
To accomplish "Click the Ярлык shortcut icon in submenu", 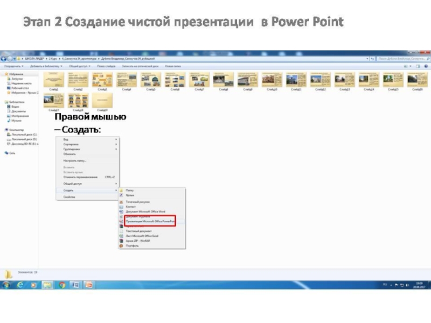I will pos(121,195).
